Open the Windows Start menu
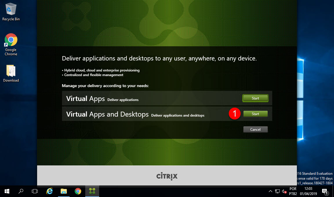Screen dimensions: 334x197 7,191
